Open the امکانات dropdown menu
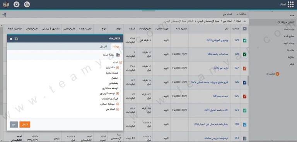 241,14
